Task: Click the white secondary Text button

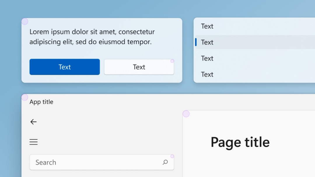Action: tap(139, 67)
